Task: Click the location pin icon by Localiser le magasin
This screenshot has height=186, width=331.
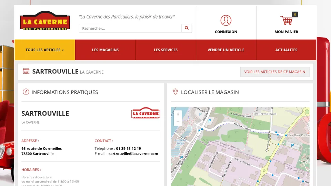Action: pyautogui.click(x=175, y=92)
